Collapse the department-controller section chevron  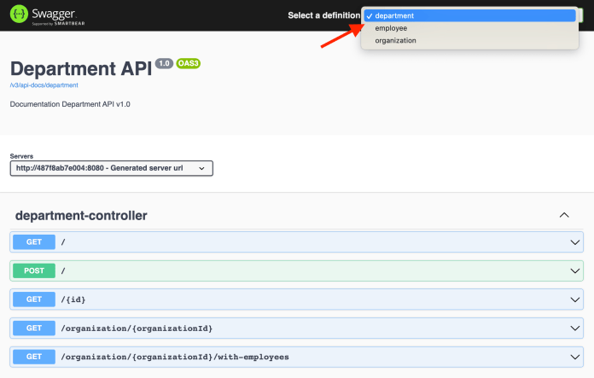coord(564,215)
